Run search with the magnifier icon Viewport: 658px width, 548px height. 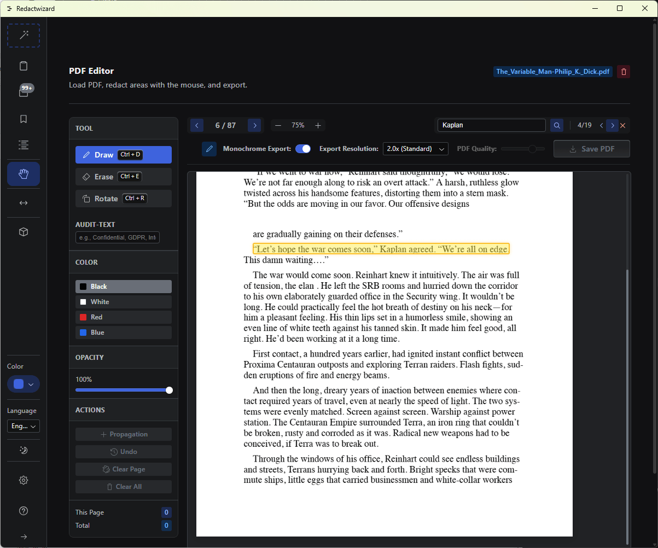tap(557, 125)
